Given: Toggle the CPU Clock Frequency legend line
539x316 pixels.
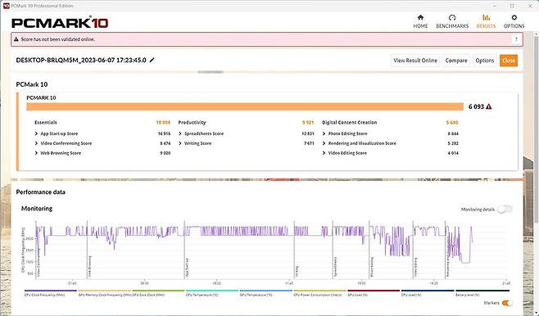Looking at the screenshot, I should tap(50, 291).
